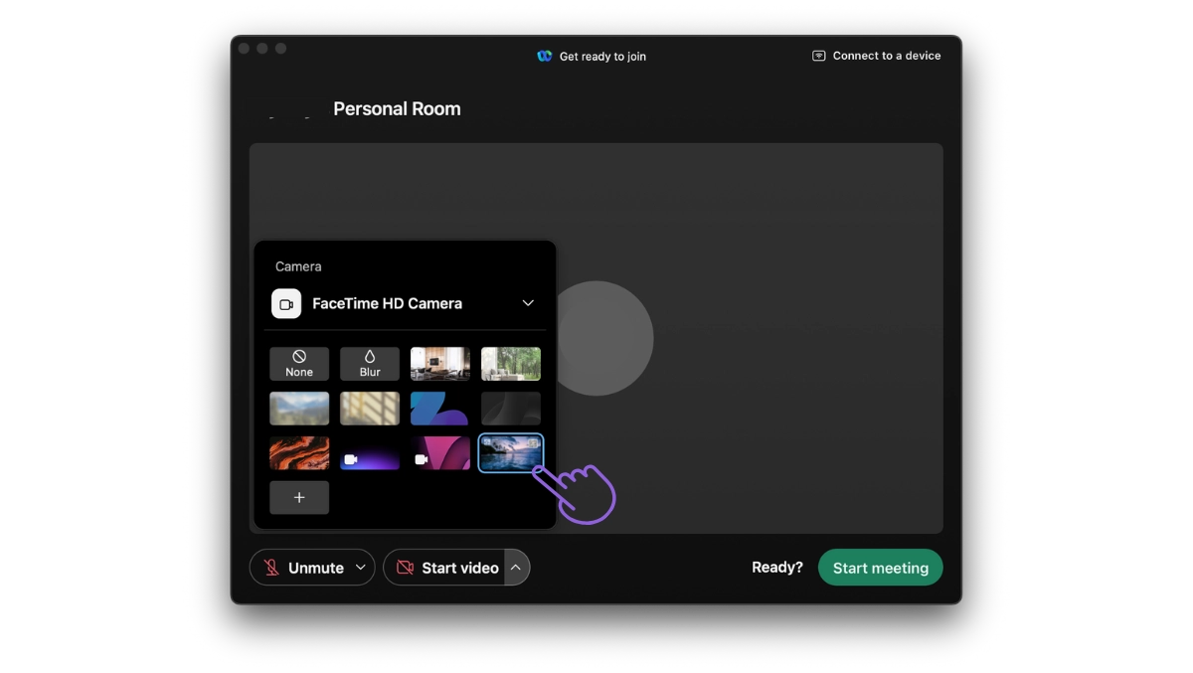This screenshot has height=673, width=1193.
Task: Select the purple gradient video background
Action: point(370,453)
